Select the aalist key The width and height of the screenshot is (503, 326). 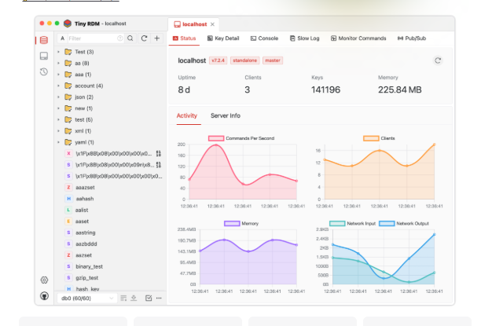click(82, 210)
